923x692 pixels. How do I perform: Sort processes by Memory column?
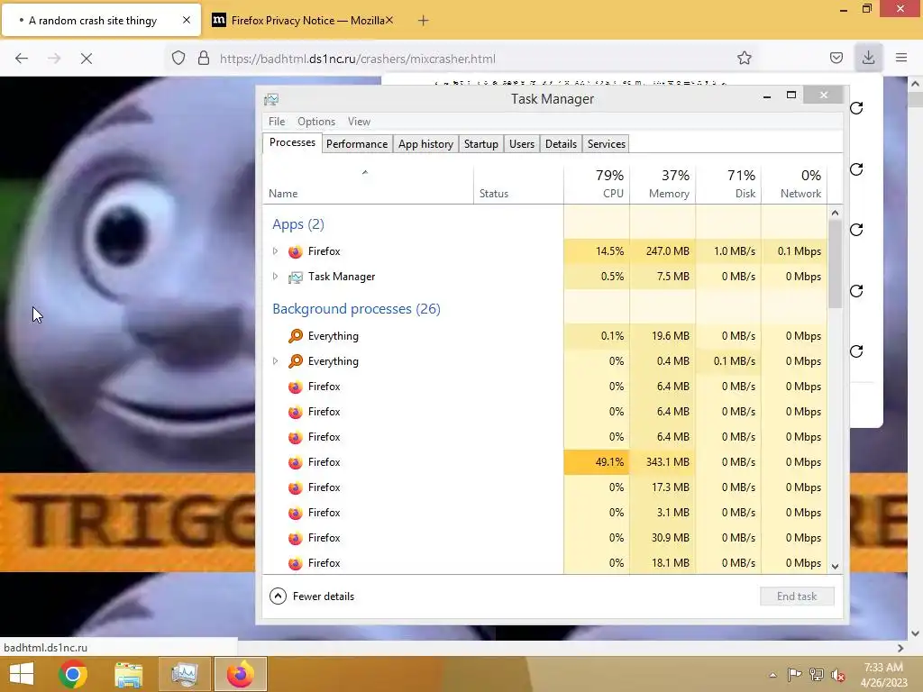click(663, 186)
